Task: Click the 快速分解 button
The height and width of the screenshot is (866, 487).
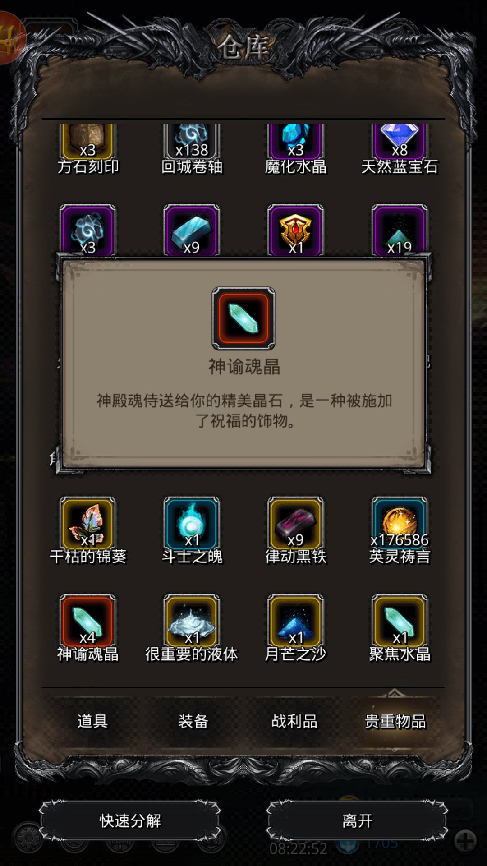Action: click(130, 820)
